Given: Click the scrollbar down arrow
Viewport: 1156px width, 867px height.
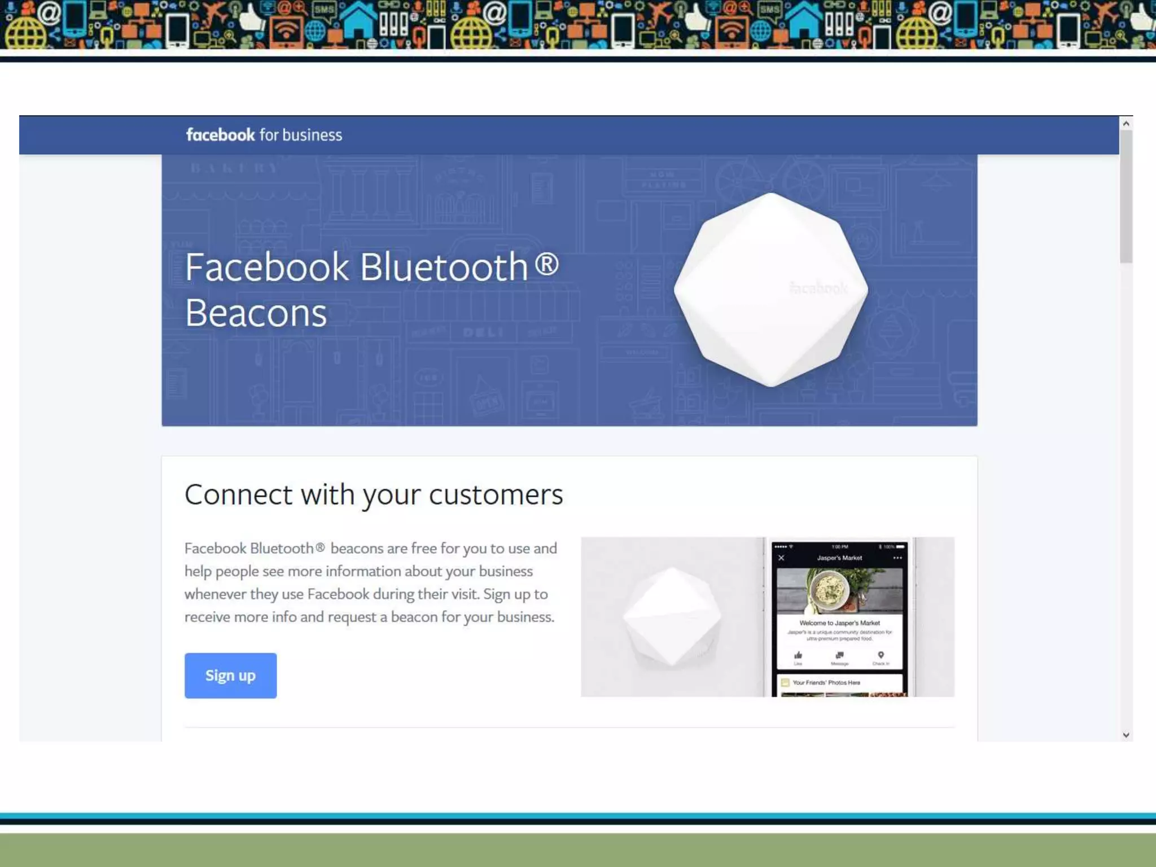Looking at the screenshot, I should [x=1126, y=735].
